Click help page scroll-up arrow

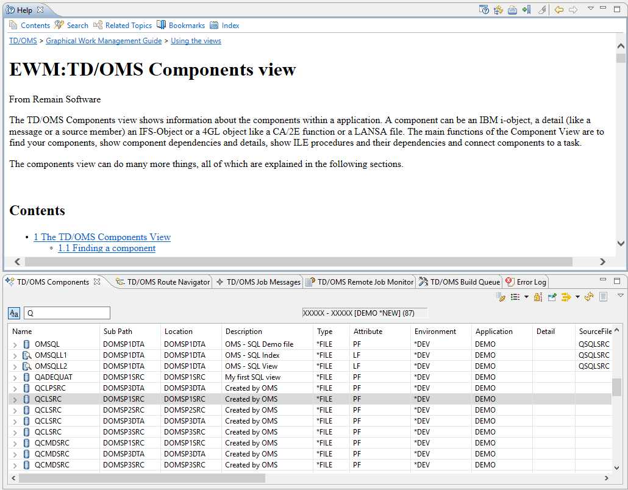point(621,46)
